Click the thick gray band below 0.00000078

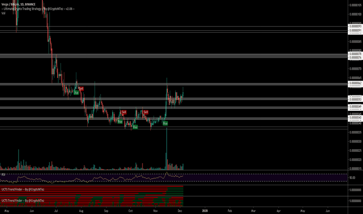[x=174, y=56]
